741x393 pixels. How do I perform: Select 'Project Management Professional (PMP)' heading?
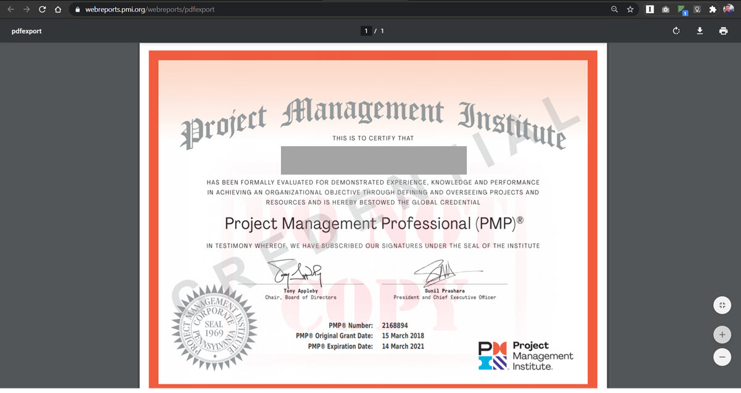374,223
